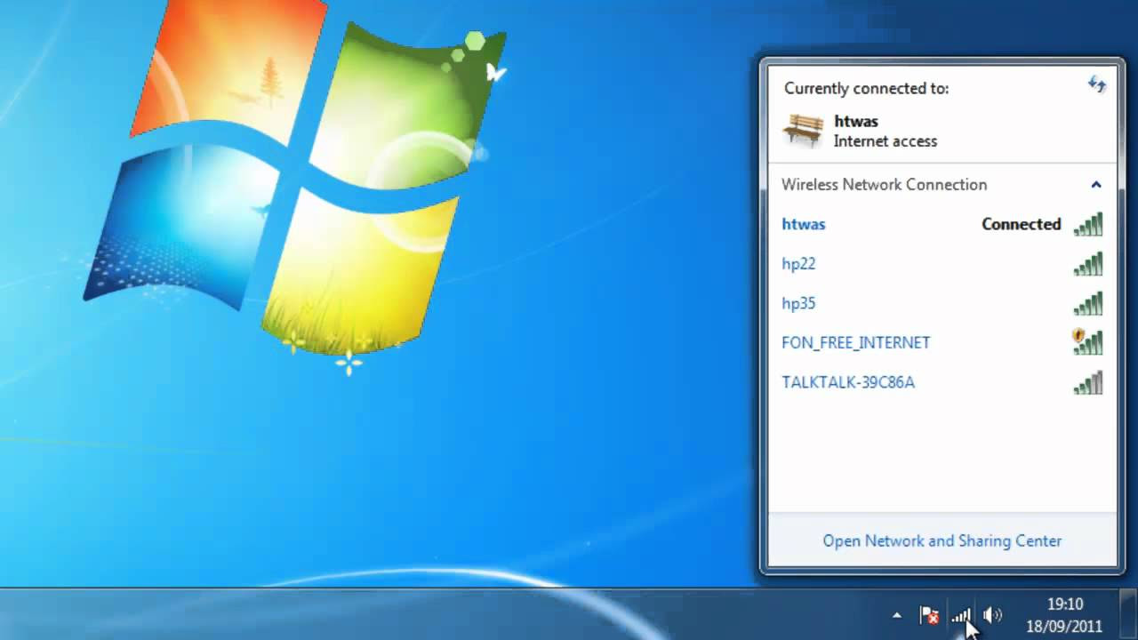Click the hp35 signal strength bars

point(1088,303)
